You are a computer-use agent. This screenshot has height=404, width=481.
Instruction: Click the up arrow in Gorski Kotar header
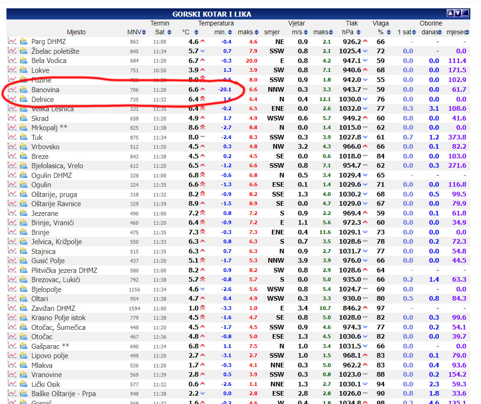tap(450, 13)
